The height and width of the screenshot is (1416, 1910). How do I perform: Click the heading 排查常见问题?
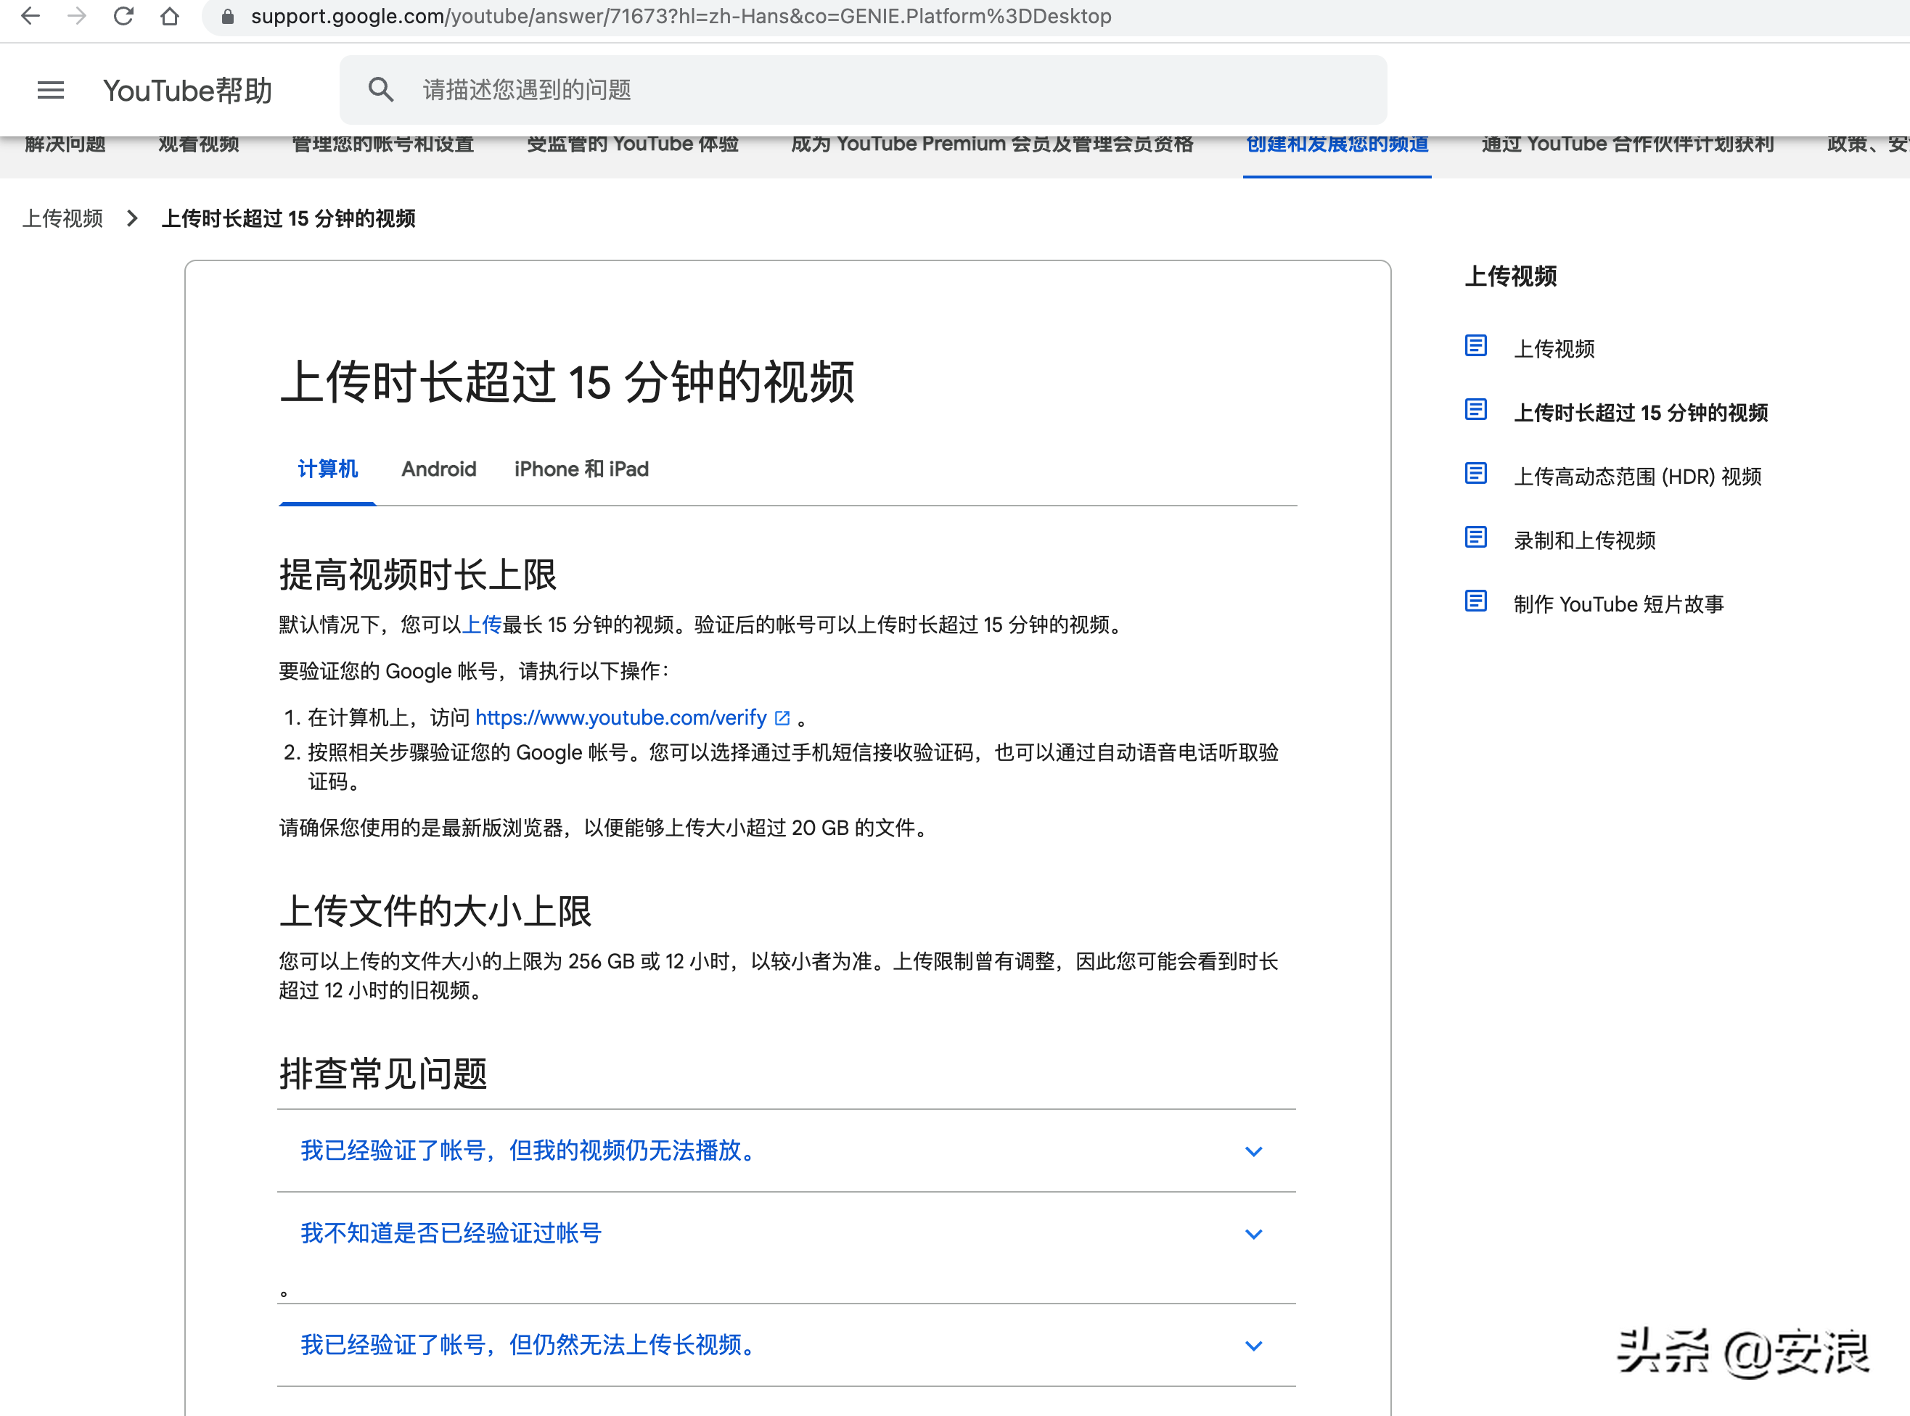coord(382,1073)
